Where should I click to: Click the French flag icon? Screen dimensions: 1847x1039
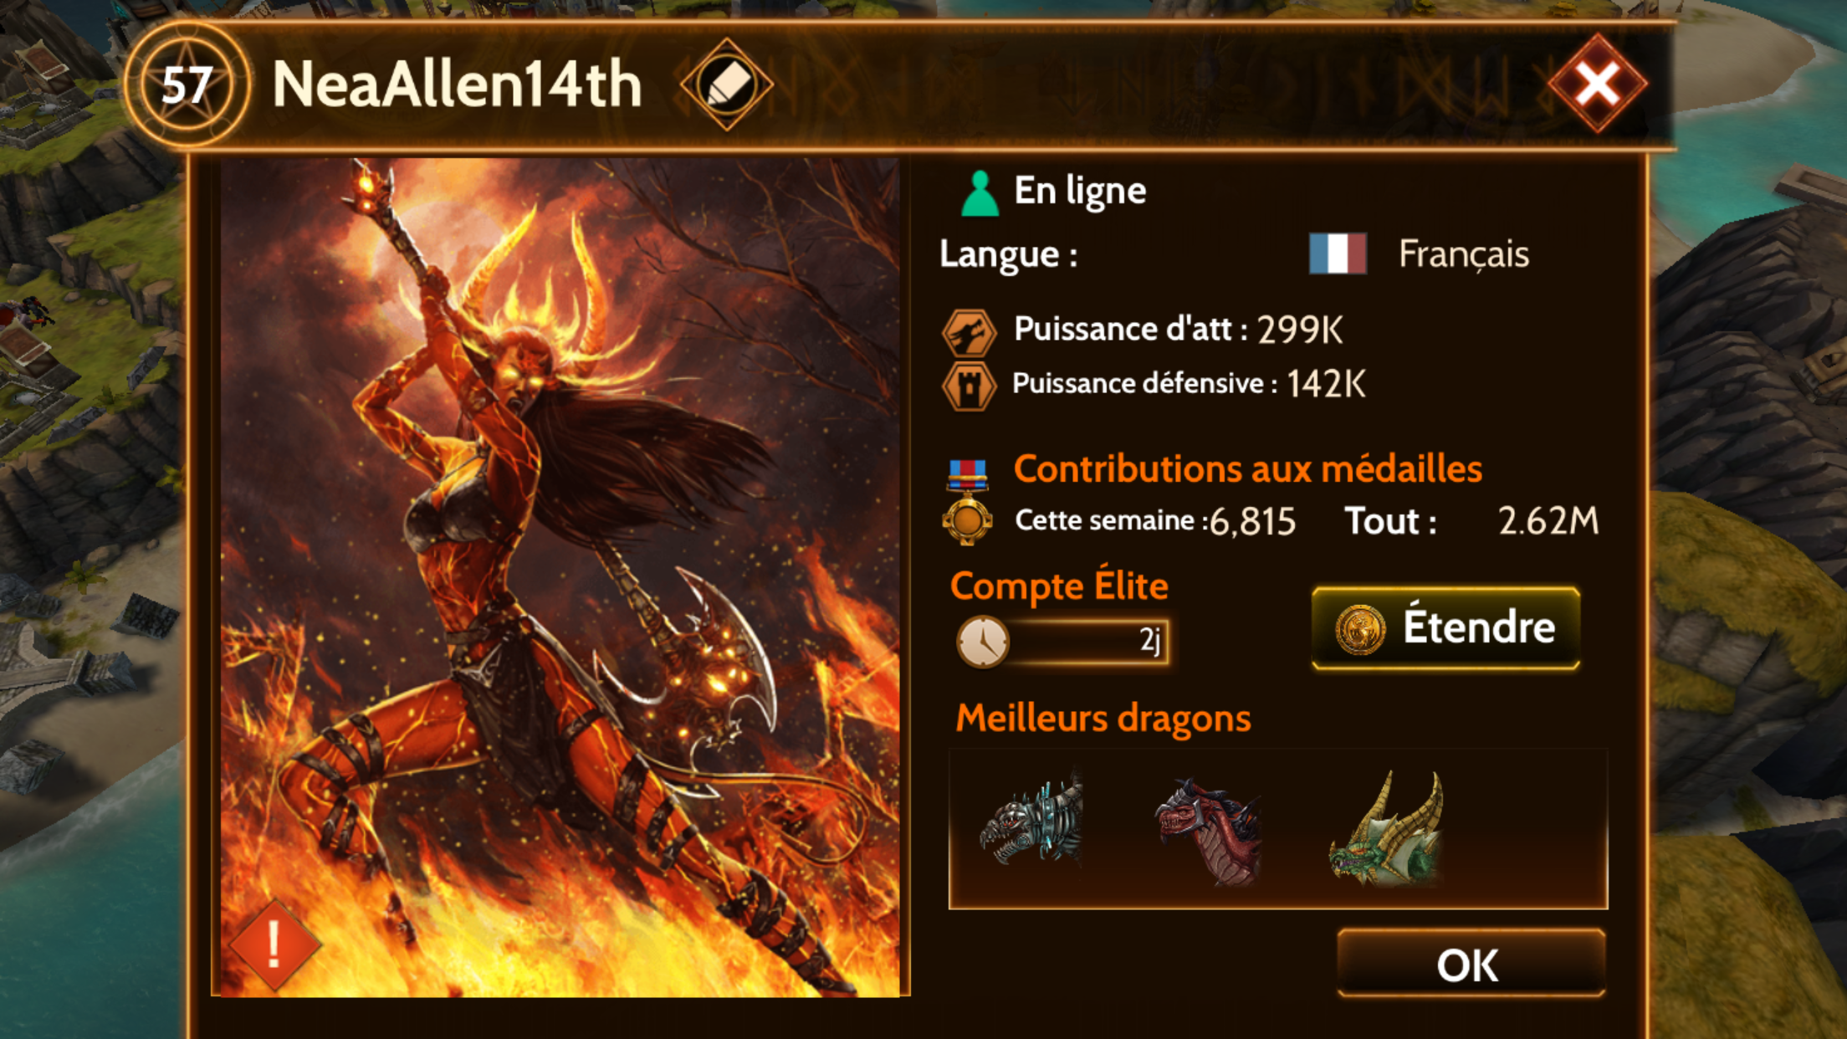tap(1338, 253)
